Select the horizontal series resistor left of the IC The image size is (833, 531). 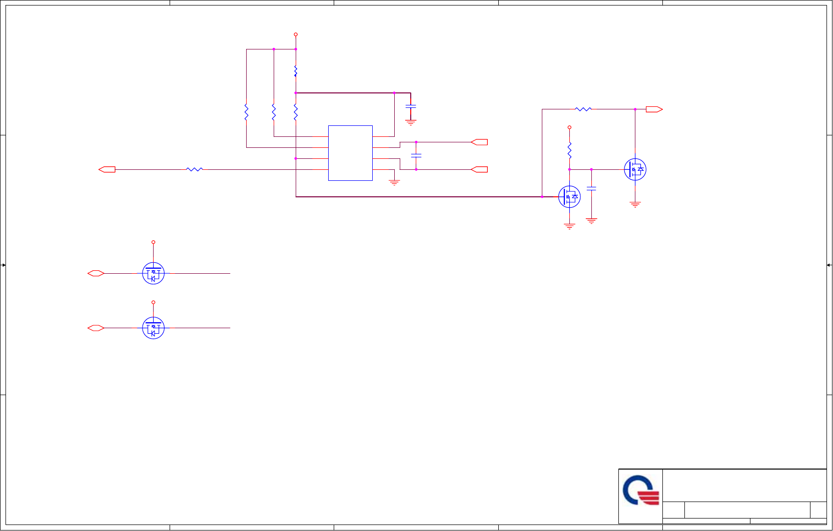point(194,169)
